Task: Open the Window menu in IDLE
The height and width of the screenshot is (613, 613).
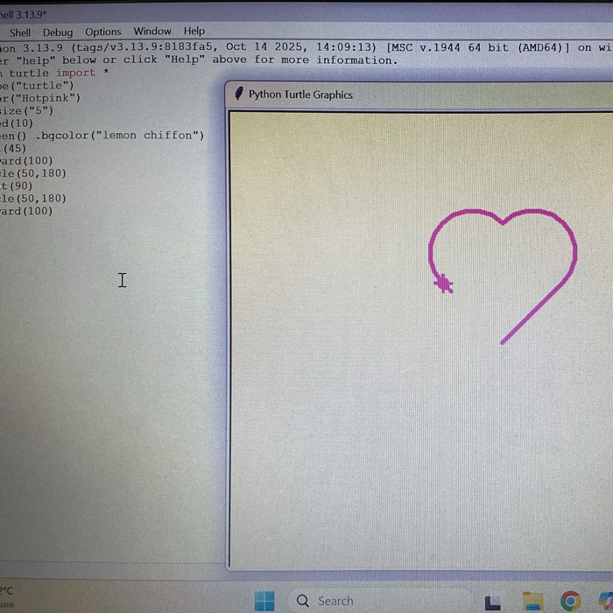Action: [x=152, y=32]
